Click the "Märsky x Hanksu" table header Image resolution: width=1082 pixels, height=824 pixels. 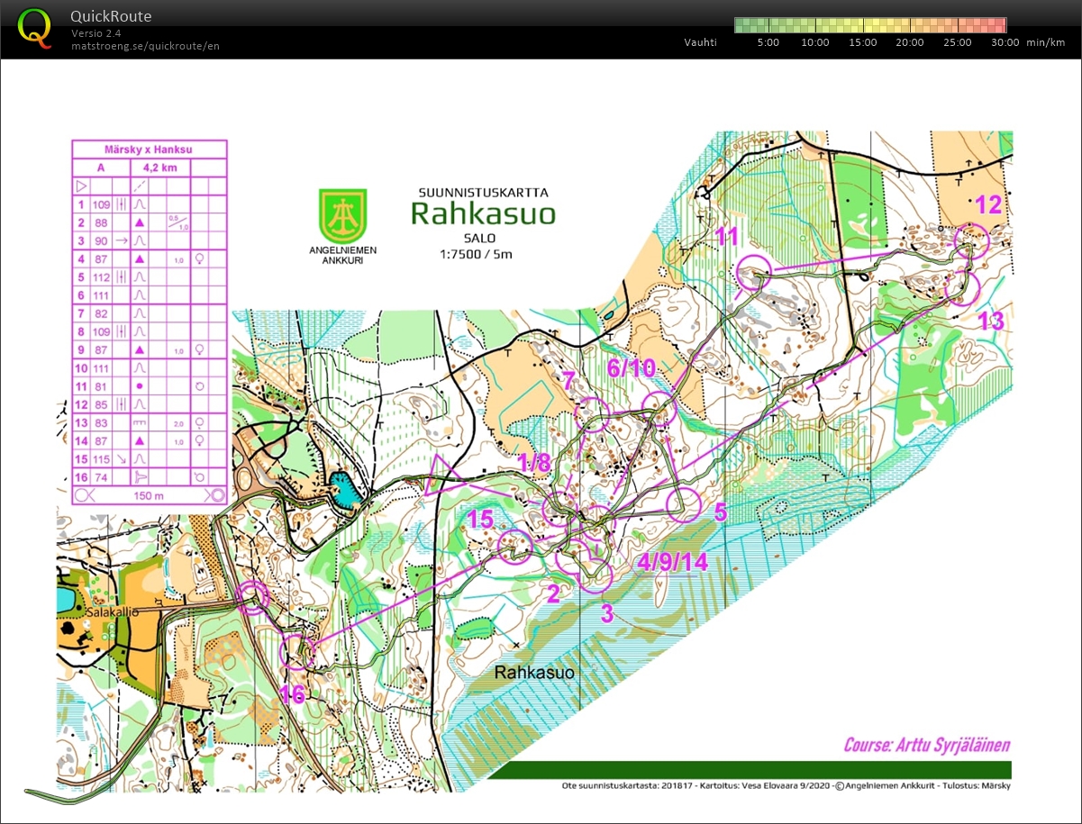pyautogui.click(x=149, y=149)
